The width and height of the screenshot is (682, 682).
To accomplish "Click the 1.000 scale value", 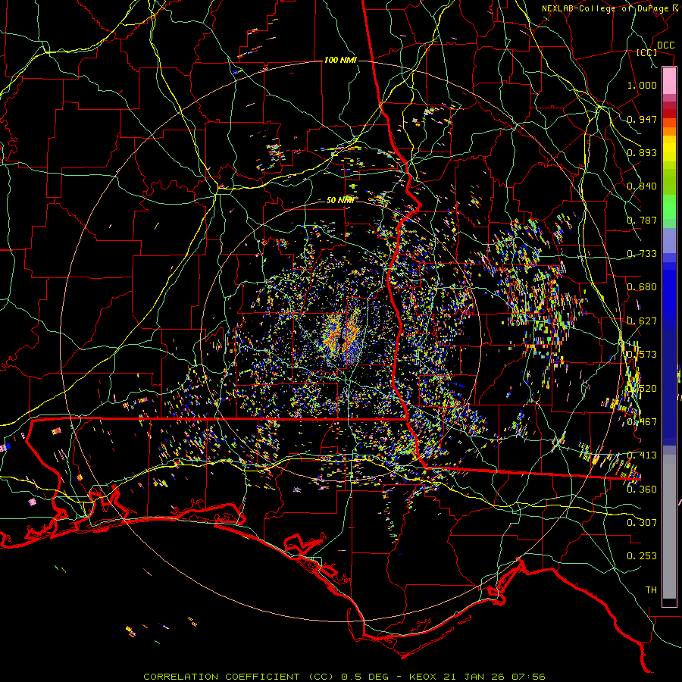I will (x=642, y=85).
